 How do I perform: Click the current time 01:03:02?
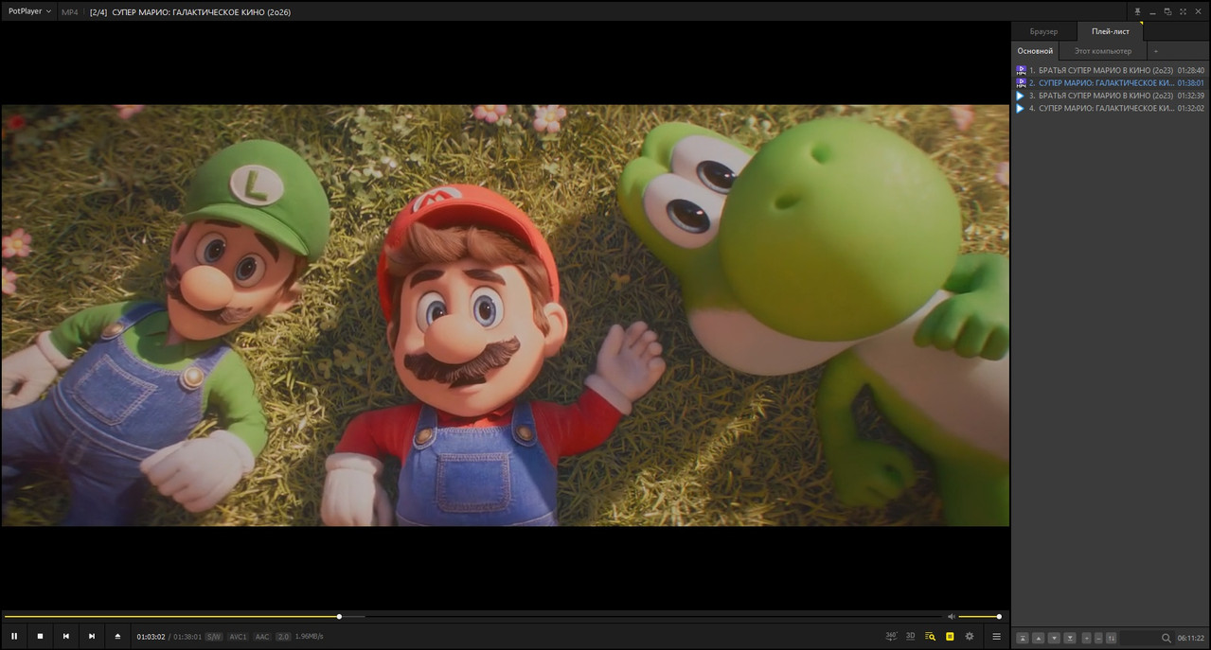[151, 637]
